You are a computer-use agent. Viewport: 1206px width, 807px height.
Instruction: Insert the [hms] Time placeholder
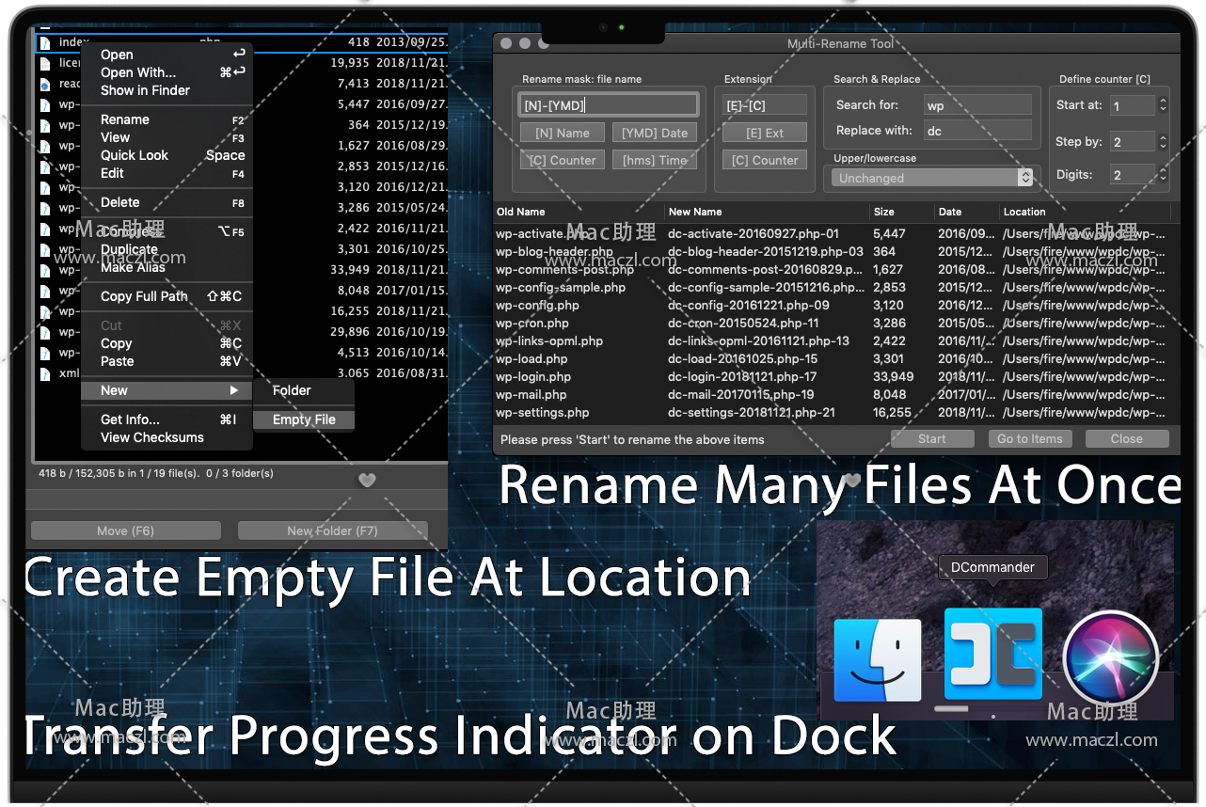[655, 161]
